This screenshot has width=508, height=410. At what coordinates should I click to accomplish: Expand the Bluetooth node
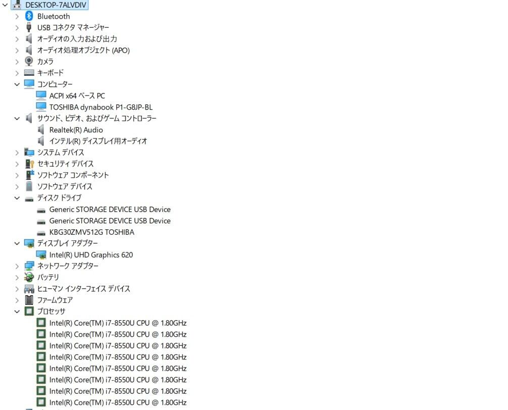(x=17, y=16)
